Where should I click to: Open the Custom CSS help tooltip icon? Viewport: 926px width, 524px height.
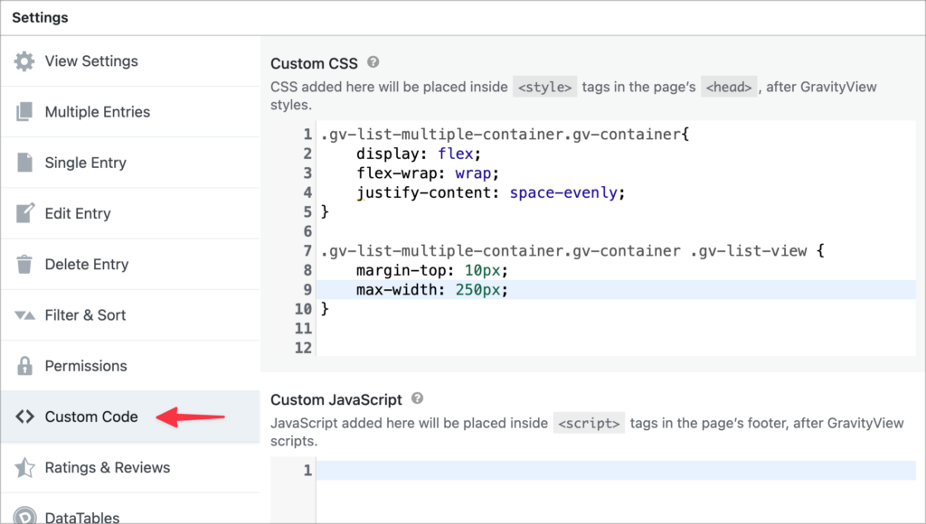pyautogui.click(x=372, y=63)
